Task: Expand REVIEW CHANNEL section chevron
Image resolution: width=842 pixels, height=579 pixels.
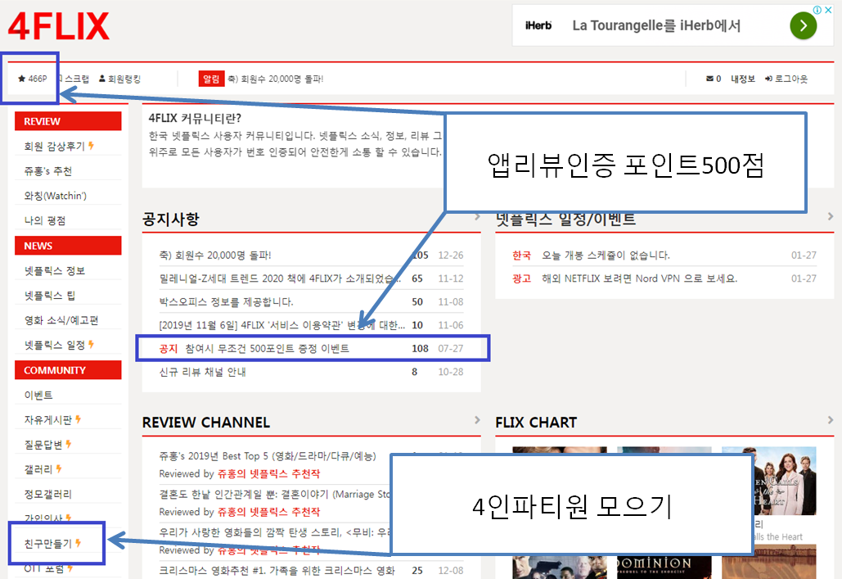Action: click(477, 420)
